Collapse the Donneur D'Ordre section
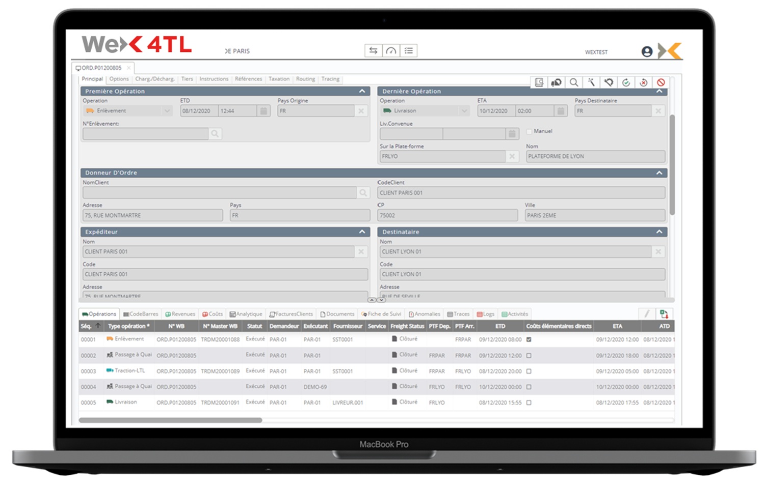The width and height of the screenshot is (764, 489). click(x=659, y=173)
